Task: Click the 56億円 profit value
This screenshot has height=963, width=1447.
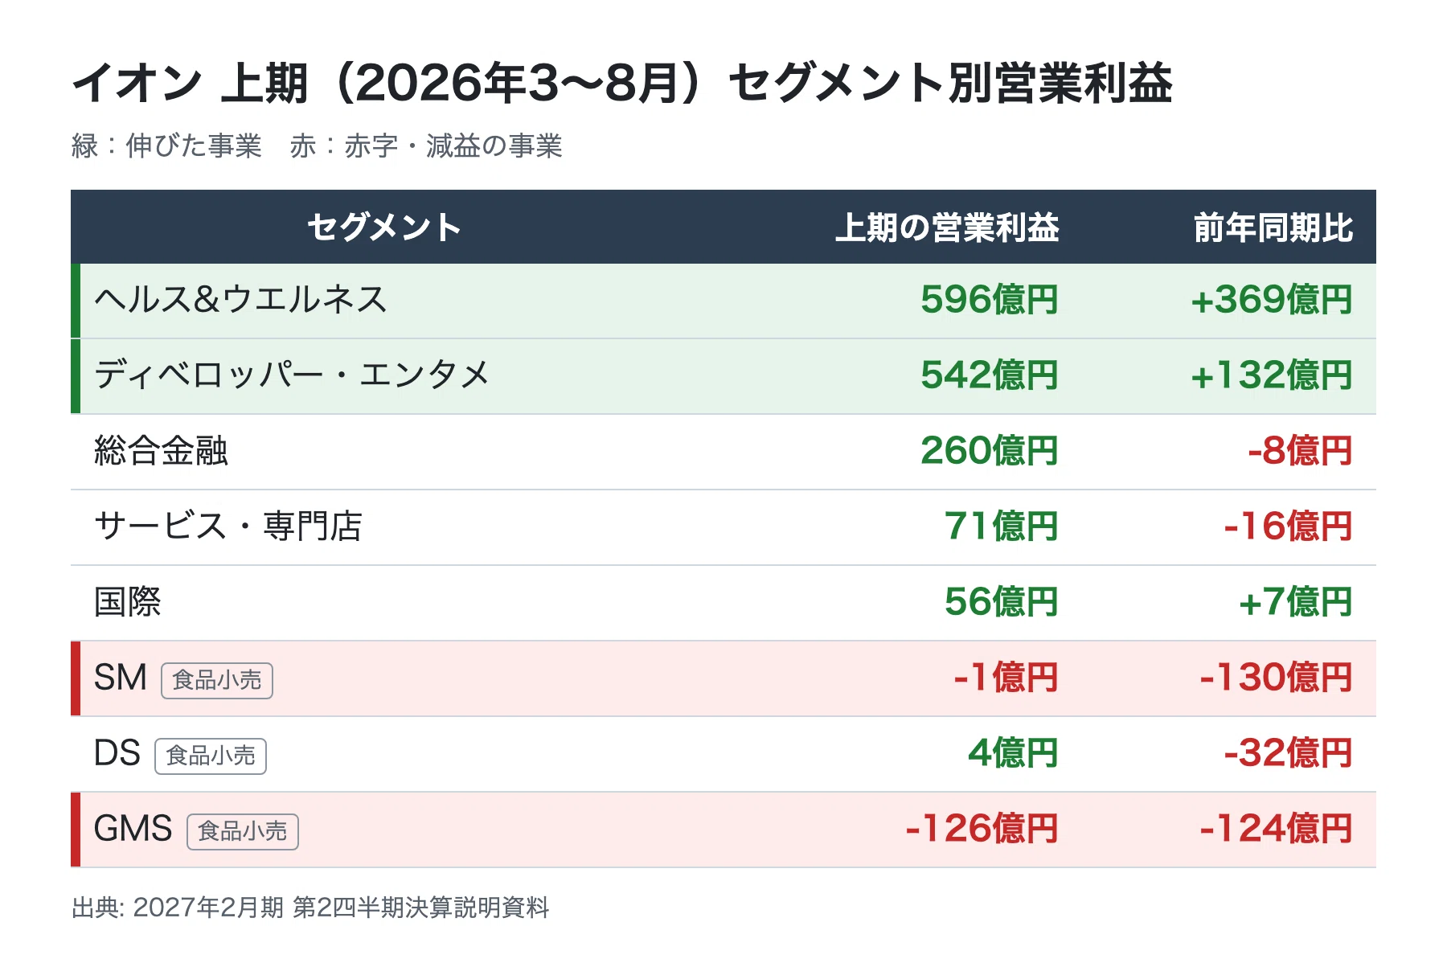Action: click(x=1002, y=602)
